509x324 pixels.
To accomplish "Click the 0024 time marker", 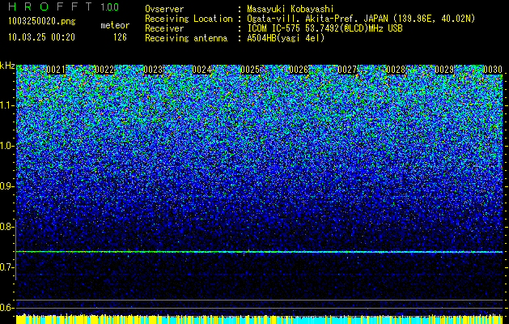I will (x=201, y=70).
